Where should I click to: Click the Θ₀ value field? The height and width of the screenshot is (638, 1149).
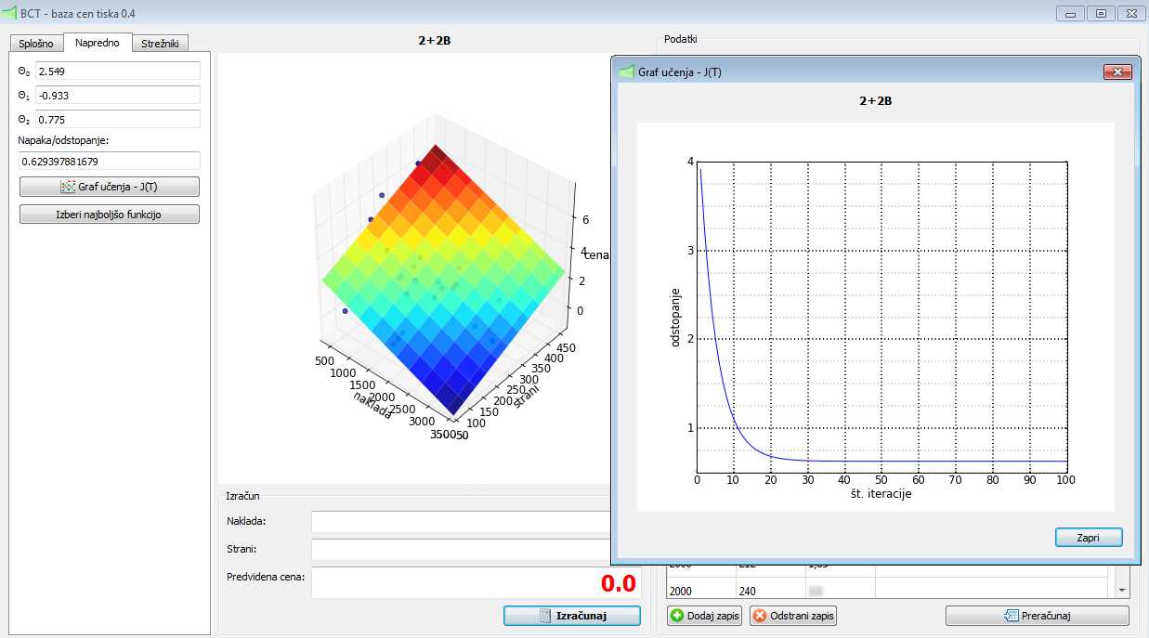click(117, 72)
